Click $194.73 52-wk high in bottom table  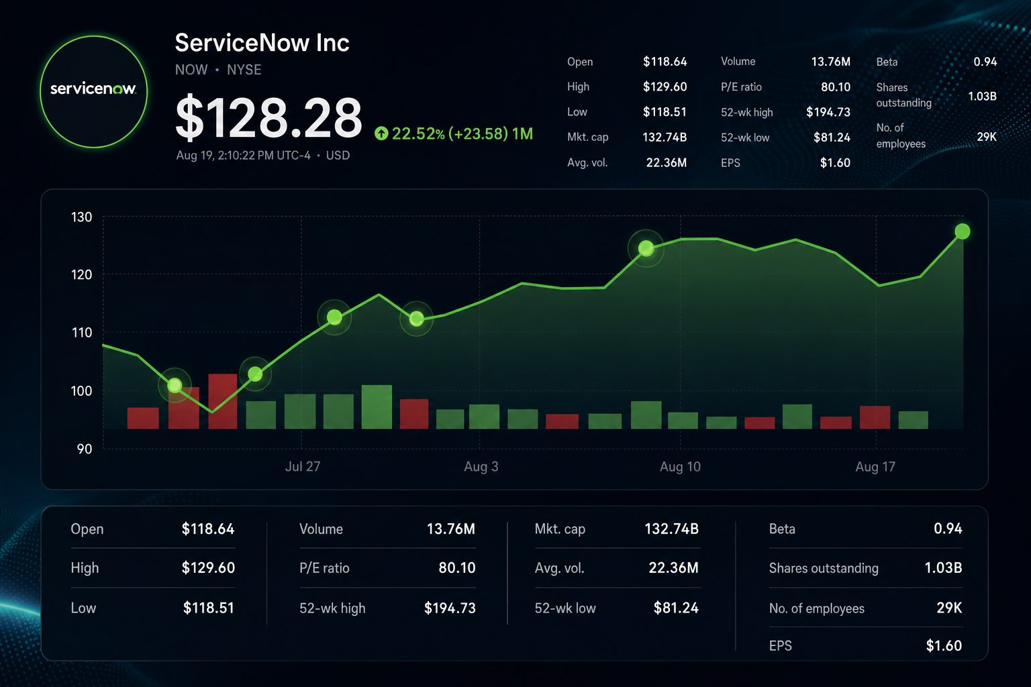tap(450, 609)
